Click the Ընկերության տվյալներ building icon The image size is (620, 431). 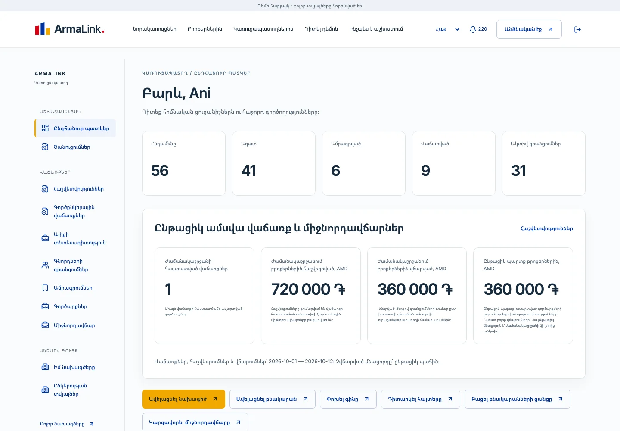45,390
